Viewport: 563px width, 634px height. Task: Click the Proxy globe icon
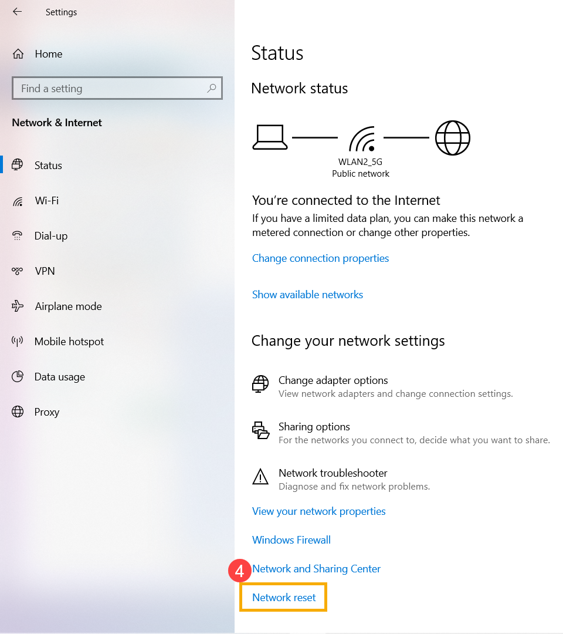pos(18,412)
